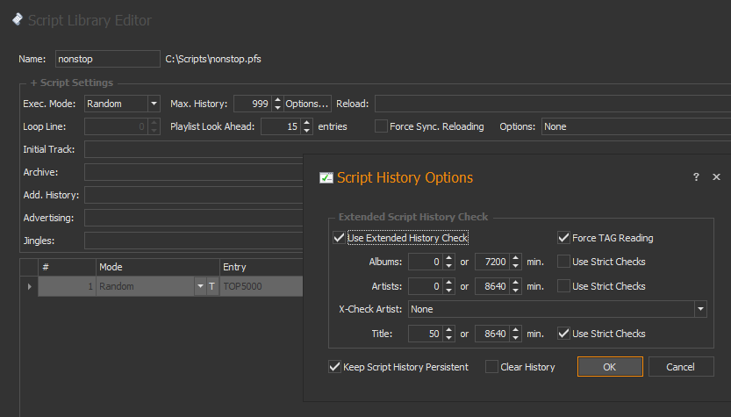The width and height of the screenshot is (731, 417).
Task: Check the Clear History checkbox
Action: [491, 367]
